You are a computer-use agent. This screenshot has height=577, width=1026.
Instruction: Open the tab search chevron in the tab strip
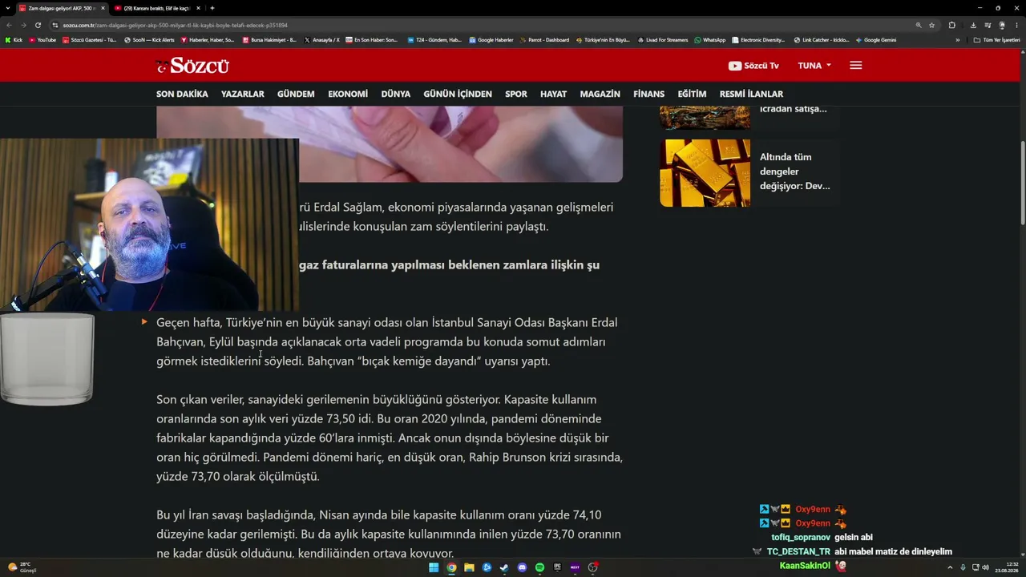8,8
